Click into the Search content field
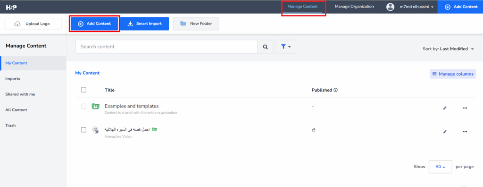The height and width of the screenshot is (187, 483). click(x=167, y=47)
